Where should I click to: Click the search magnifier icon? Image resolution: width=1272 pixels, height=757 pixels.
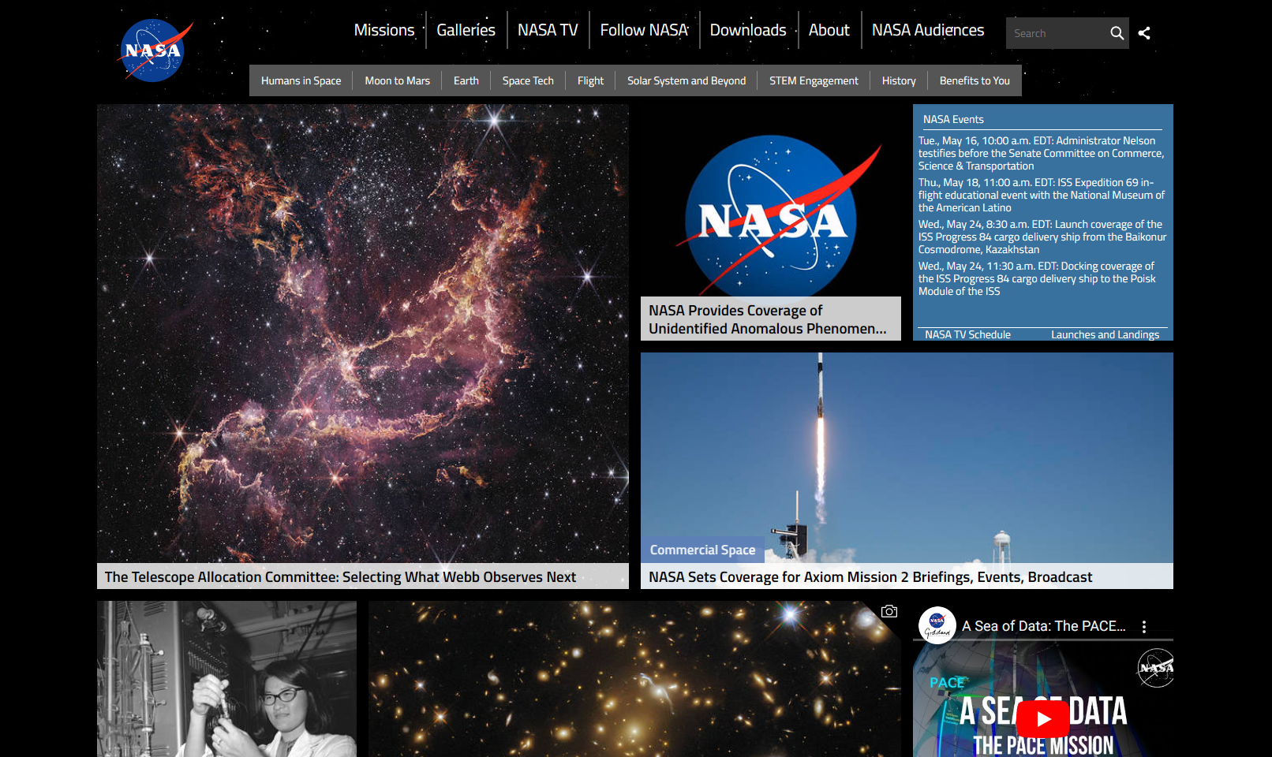coord(1117,33)
